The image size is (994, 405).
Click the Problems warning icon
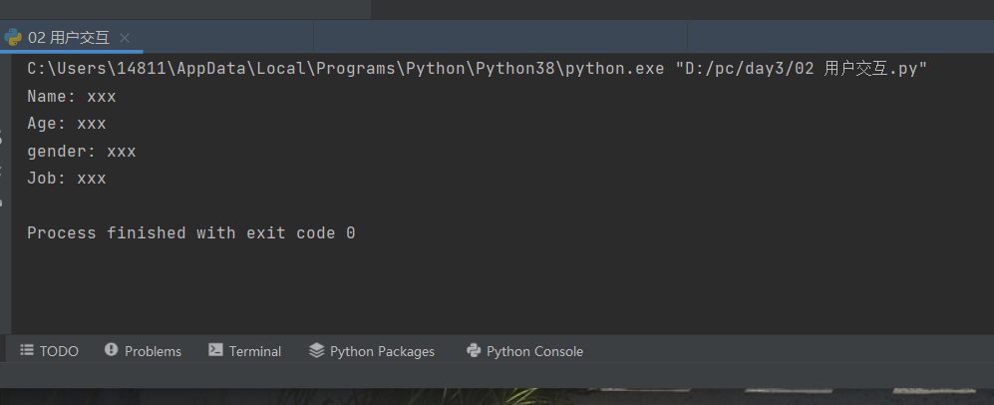tap(111, 351)
